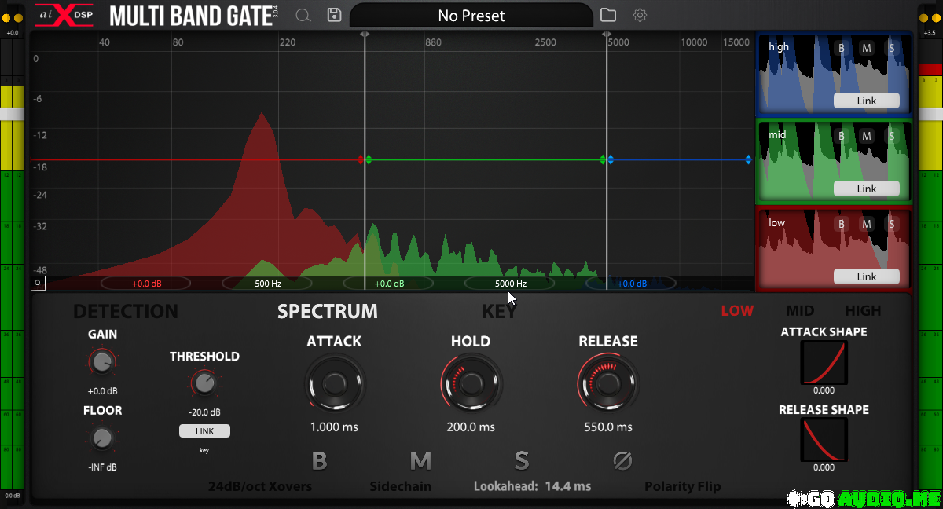Click the red +0.0 dB low band gain field

pyautogui.click(x=146, y=284)
